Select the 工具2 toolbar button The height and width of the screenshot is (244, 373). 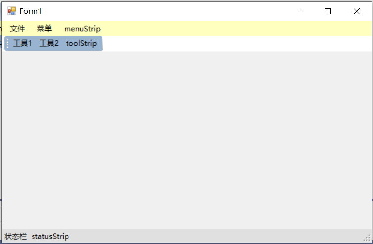pos(49,43)
